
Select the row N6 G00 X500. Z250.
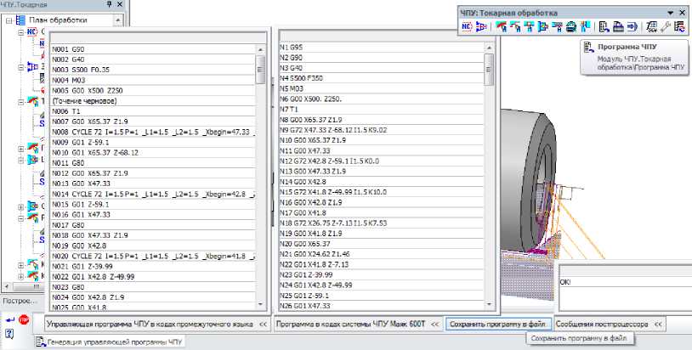(382, 99)
